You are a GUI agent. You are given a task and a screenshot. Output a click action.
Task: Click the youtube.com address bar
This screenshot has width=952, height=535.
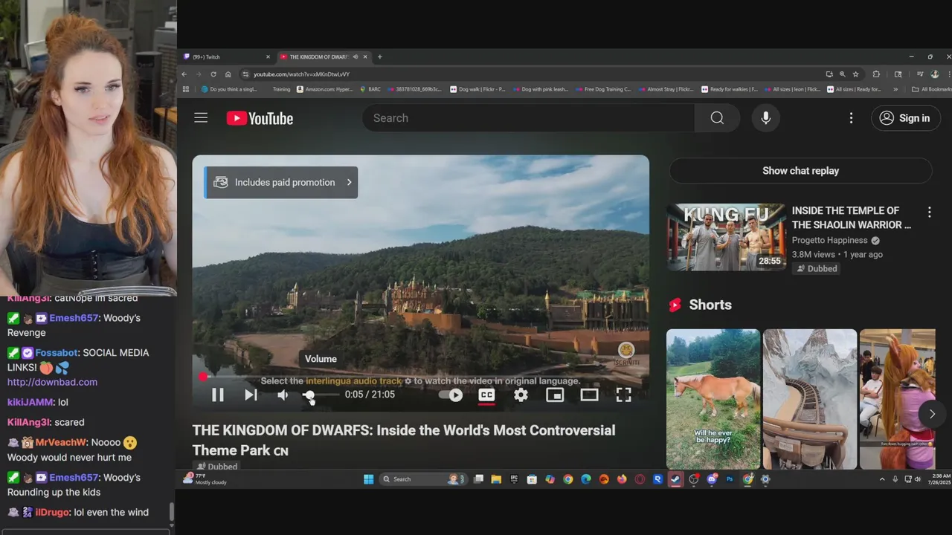tap(532, 74)
